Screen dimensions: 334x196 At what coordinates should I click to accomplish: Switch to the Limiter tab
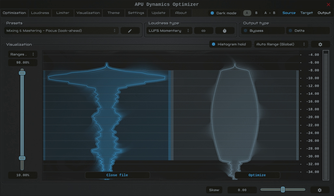(63, 13)
